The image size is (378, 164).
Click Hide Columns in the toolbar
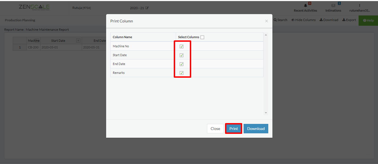[303, 20]
